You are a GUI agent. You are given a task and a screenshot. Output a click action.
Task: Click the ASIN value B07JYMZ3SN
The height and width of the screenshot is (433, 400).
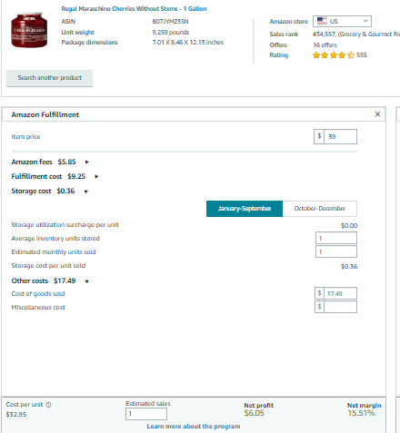click(170, 22)
